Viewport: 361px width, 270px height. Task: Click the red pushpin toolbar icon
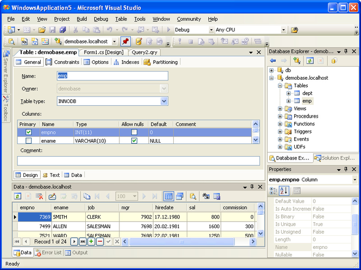click(x=125, y=41)
